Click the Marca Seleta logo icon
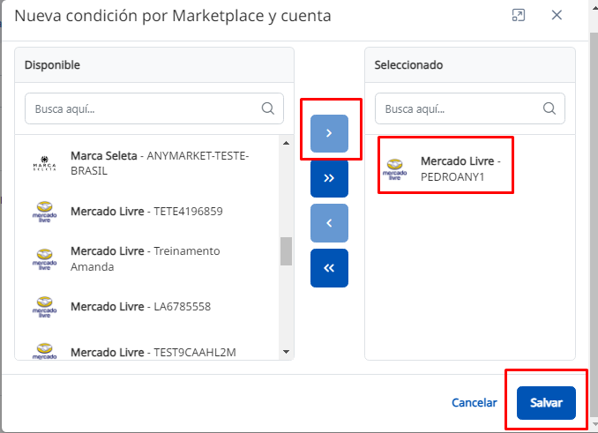Screen dimensions: 598x433 45,163
